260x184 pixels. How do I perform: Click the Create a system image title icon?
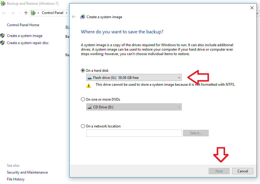83,17
